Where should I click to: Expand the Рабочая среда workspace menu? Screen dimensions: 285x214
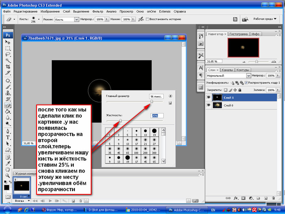[266, 19]
